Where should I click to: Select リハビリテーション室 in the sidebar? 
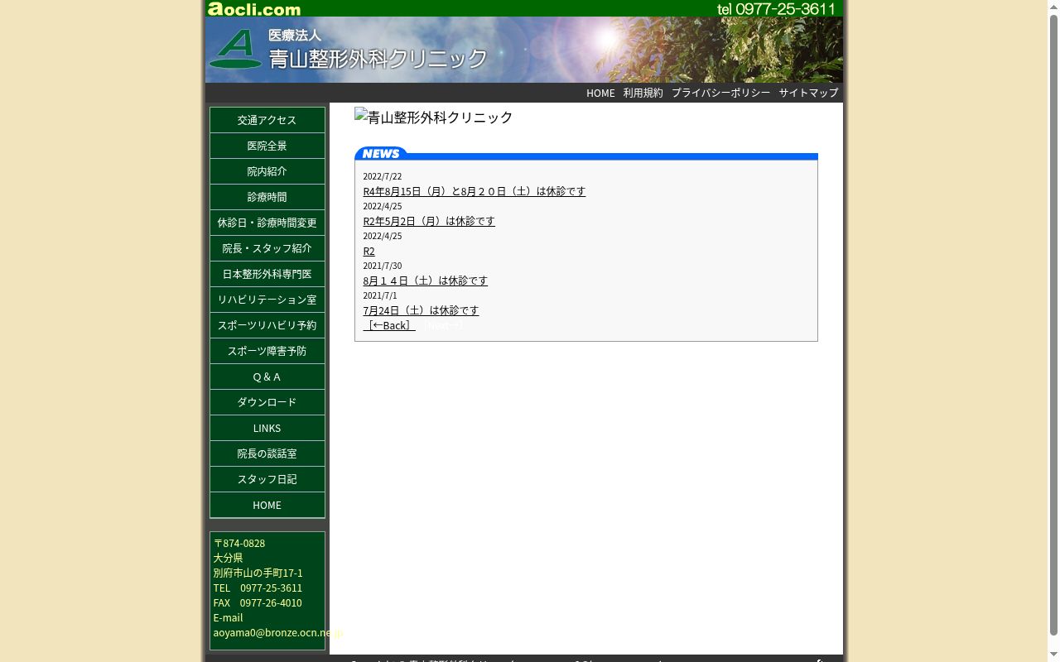click(x=267, y=300)
